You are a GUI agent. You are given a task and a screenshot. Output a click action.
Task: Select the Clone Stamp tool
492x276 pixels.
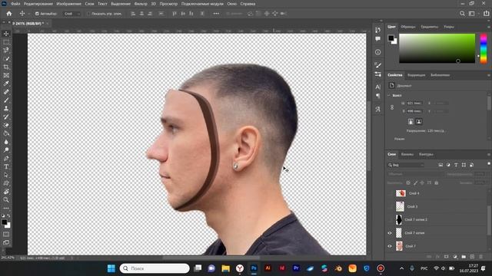6,109
